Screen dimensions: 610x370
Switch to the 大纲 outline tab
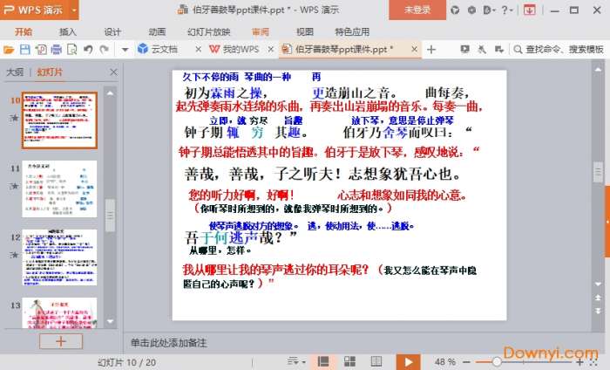[14, 72]
